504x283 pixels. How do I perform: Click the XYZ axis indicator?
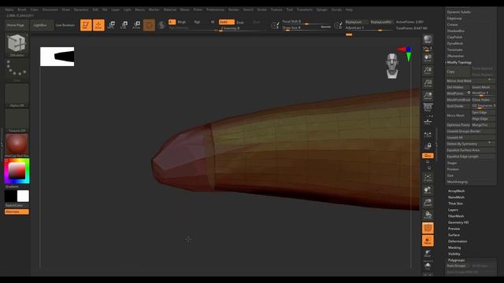tap(406, 54)
